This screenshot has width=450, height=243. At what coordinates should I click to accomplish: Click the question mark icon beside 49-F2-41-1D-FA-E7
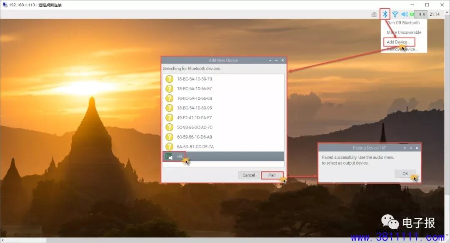169,118
